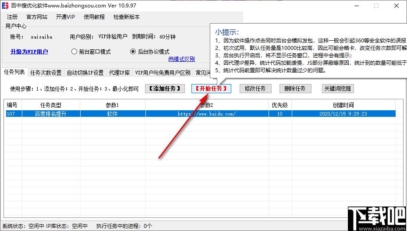Open the 注册 menu
The width and height of the screenshot is (407, 231).
pos(12,17)
